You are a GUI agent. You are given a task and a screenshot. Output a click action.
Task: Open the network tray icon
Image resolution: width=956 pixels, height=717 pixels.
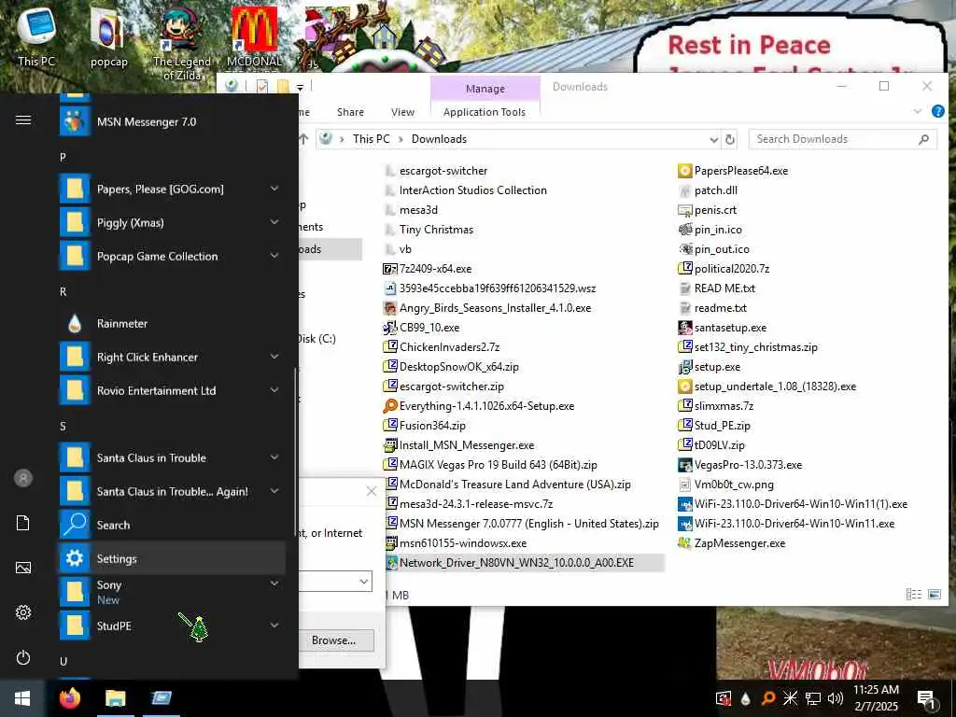(813, 698)
